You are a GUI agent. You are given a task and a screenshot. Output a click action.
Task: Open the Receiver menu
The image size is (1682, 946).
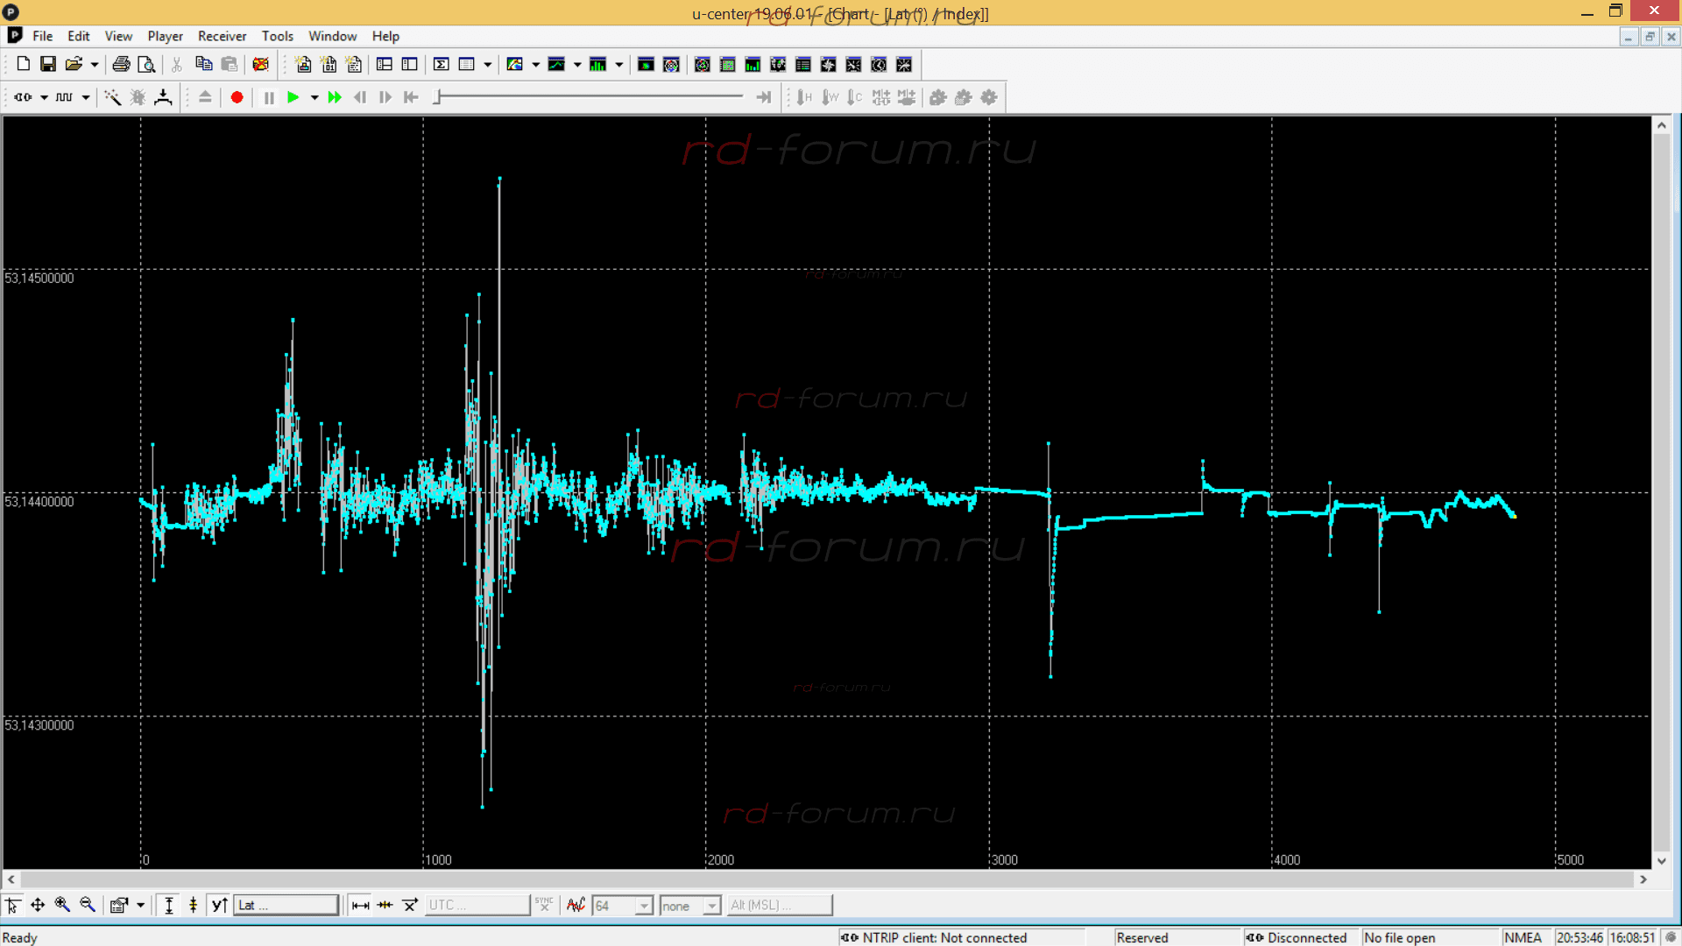coord(222,36)
